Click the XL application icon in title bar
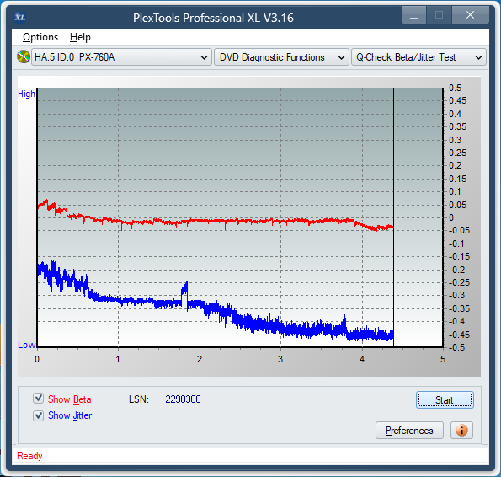The width and height of the screenshot is (501, 477). (x=20, y=17)
